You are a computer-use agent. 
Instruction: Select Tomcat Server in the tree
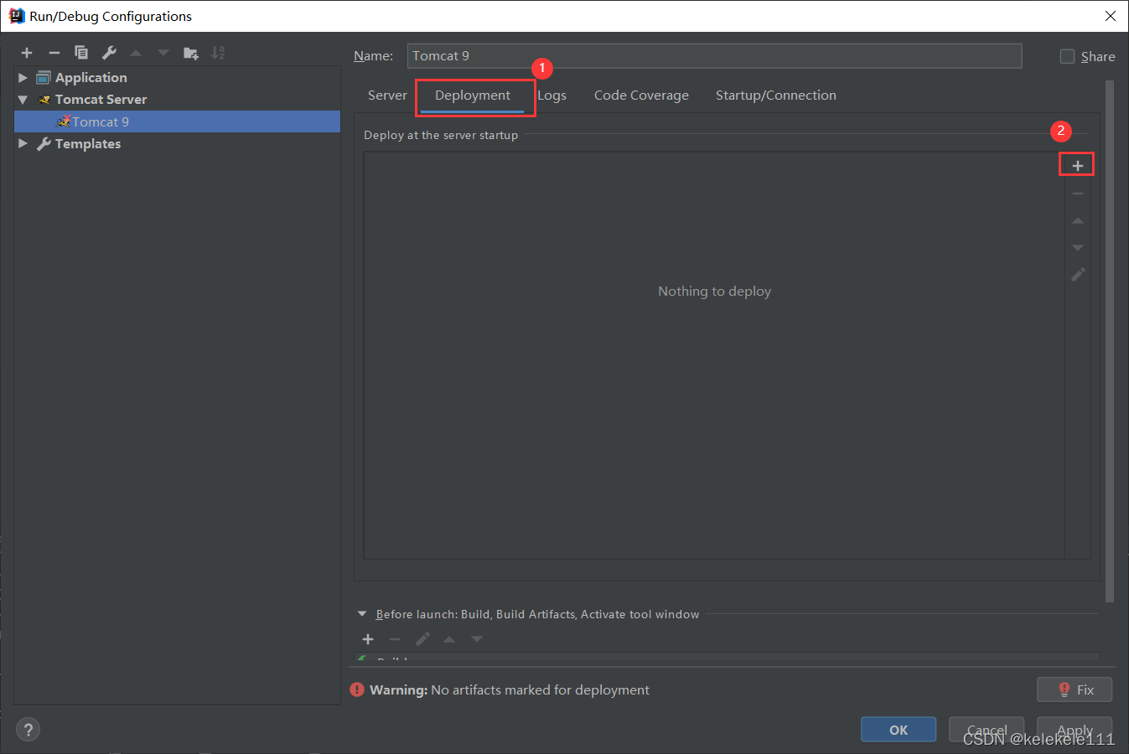101,100
